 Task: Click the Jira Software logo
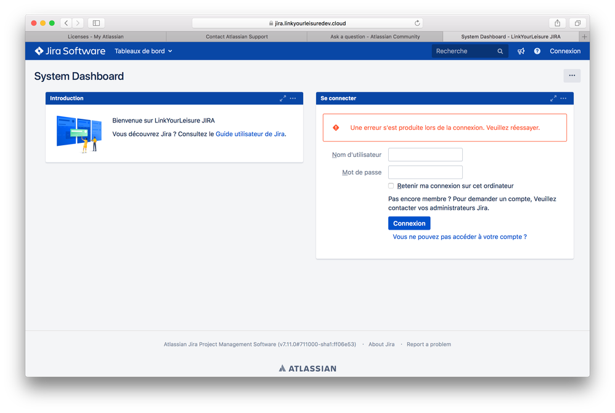click(70, 51)
